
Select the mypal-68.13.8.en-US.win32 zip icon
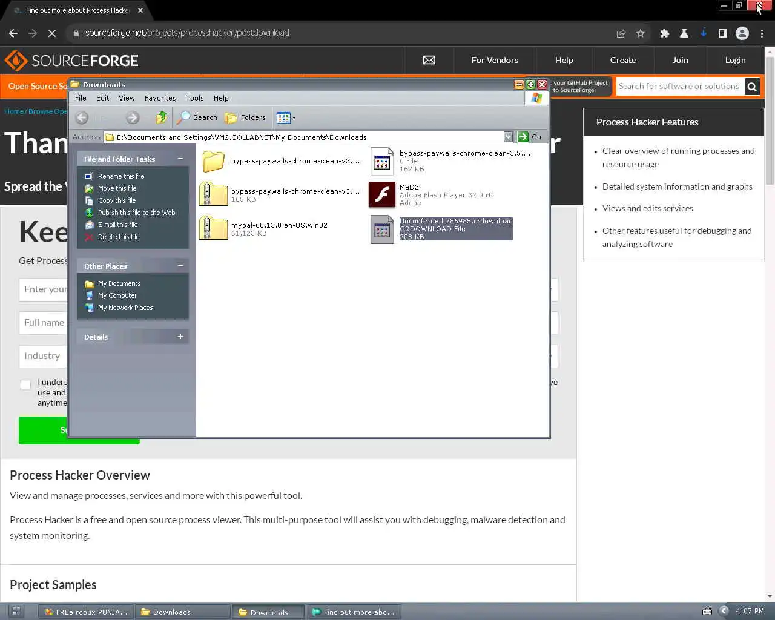click(213, 228)
